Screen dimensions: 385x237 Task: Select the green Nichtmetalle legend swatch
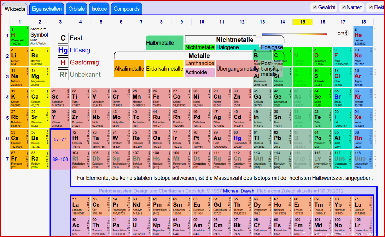200,47
